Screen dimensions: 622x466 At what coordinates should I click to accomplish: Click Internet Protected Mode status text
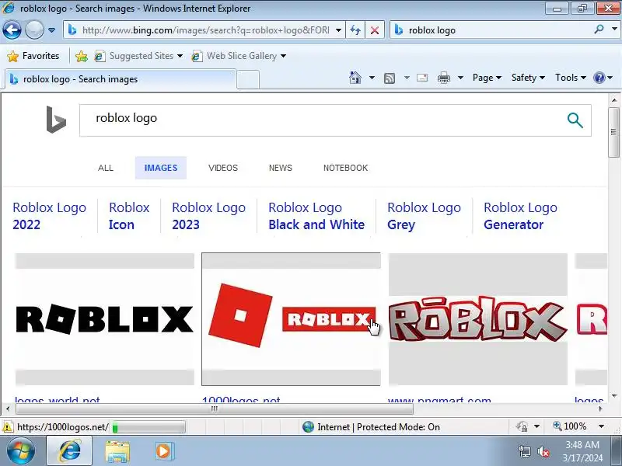point(378,426)
